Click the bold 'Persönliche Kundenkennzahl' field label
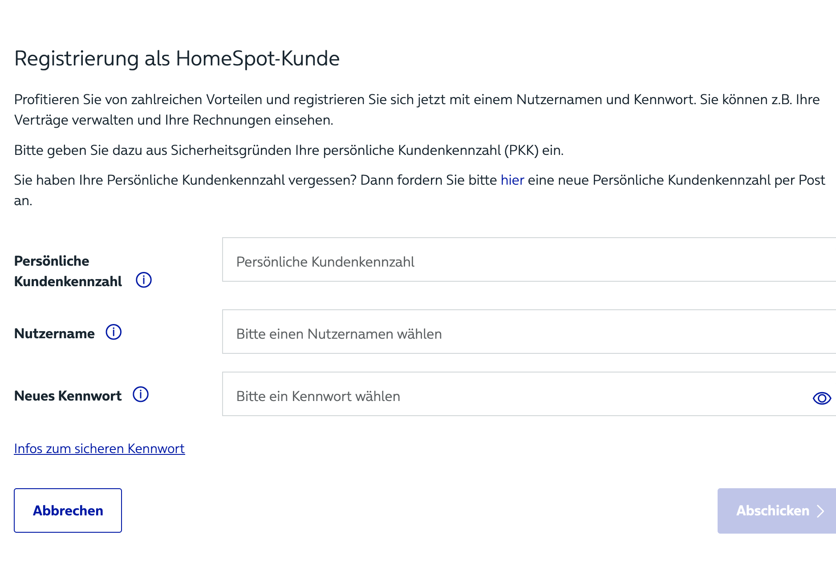 [x=68, y=271]
